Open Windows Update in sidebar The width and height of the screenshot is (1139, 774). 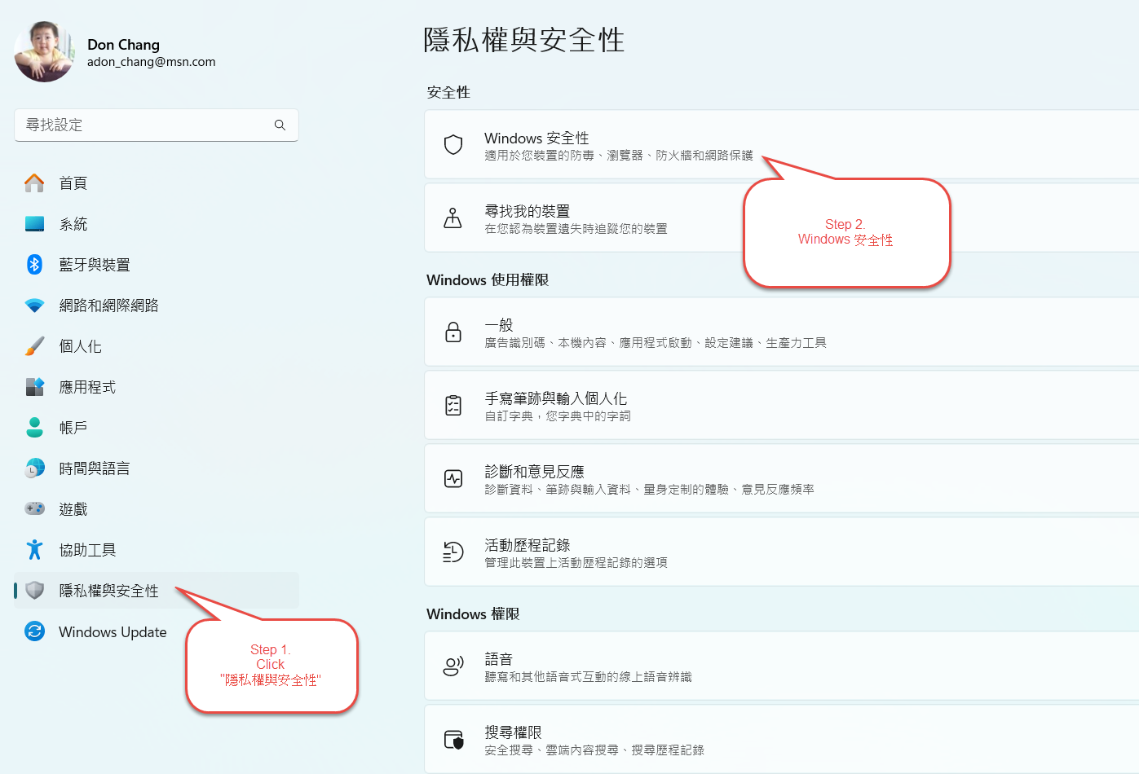point(113,632)
